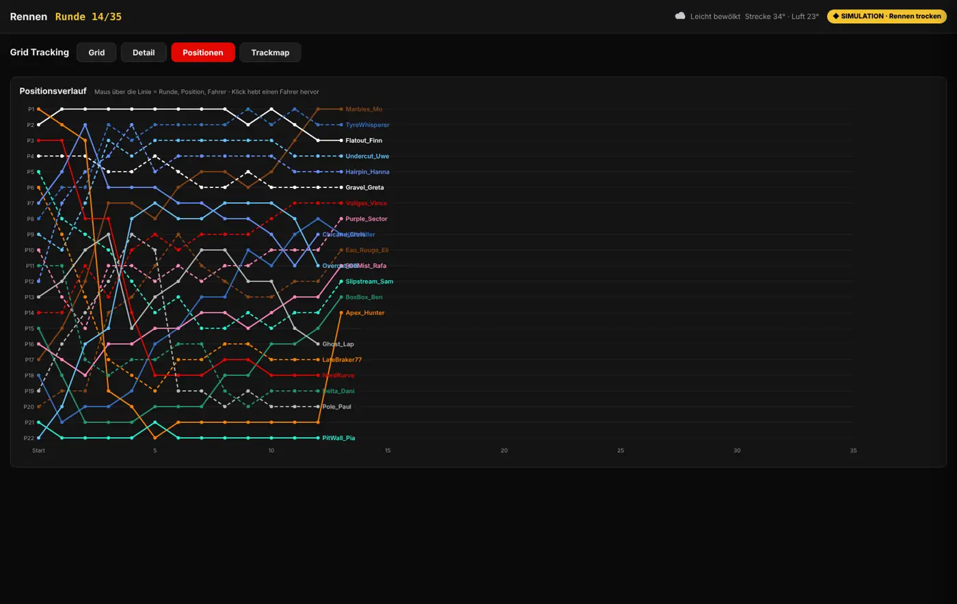
Task: Highlight BoxBox_Ben driver line label
Action: tap(364, 297)
